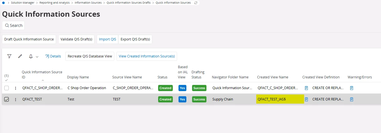Click the Search field
381x133 pixels.
tap(13, 25)
